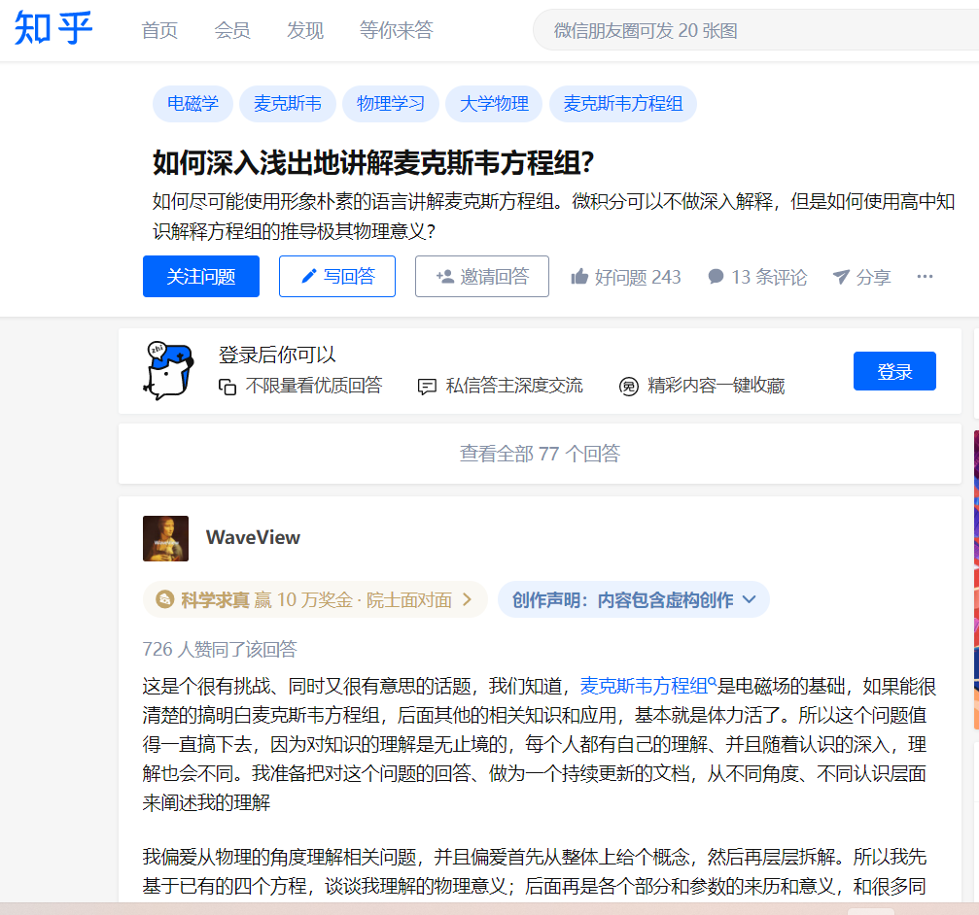Click the 726 人赞同了该回答 text

point(220,649)
